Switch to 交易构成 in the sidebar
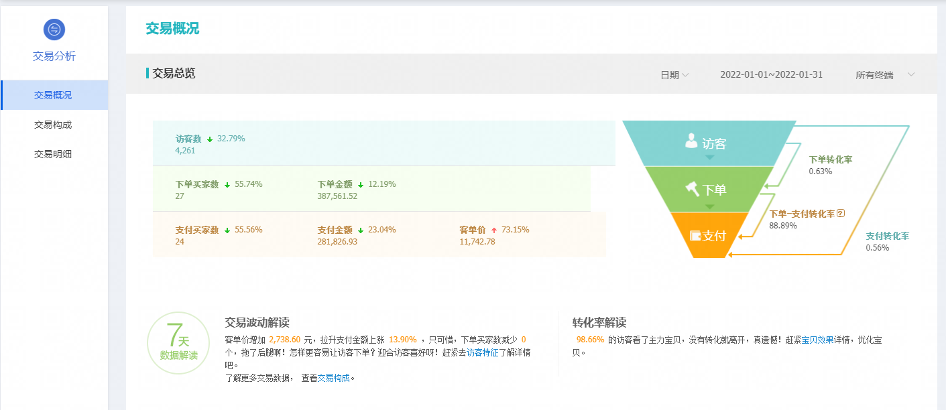 point(53,125)
